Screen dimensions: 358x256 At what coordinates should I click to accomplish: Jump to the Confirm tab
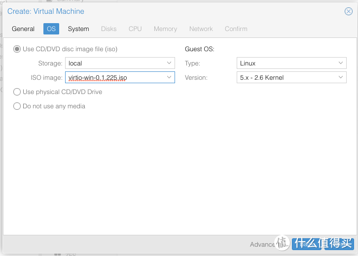[236, 29]
